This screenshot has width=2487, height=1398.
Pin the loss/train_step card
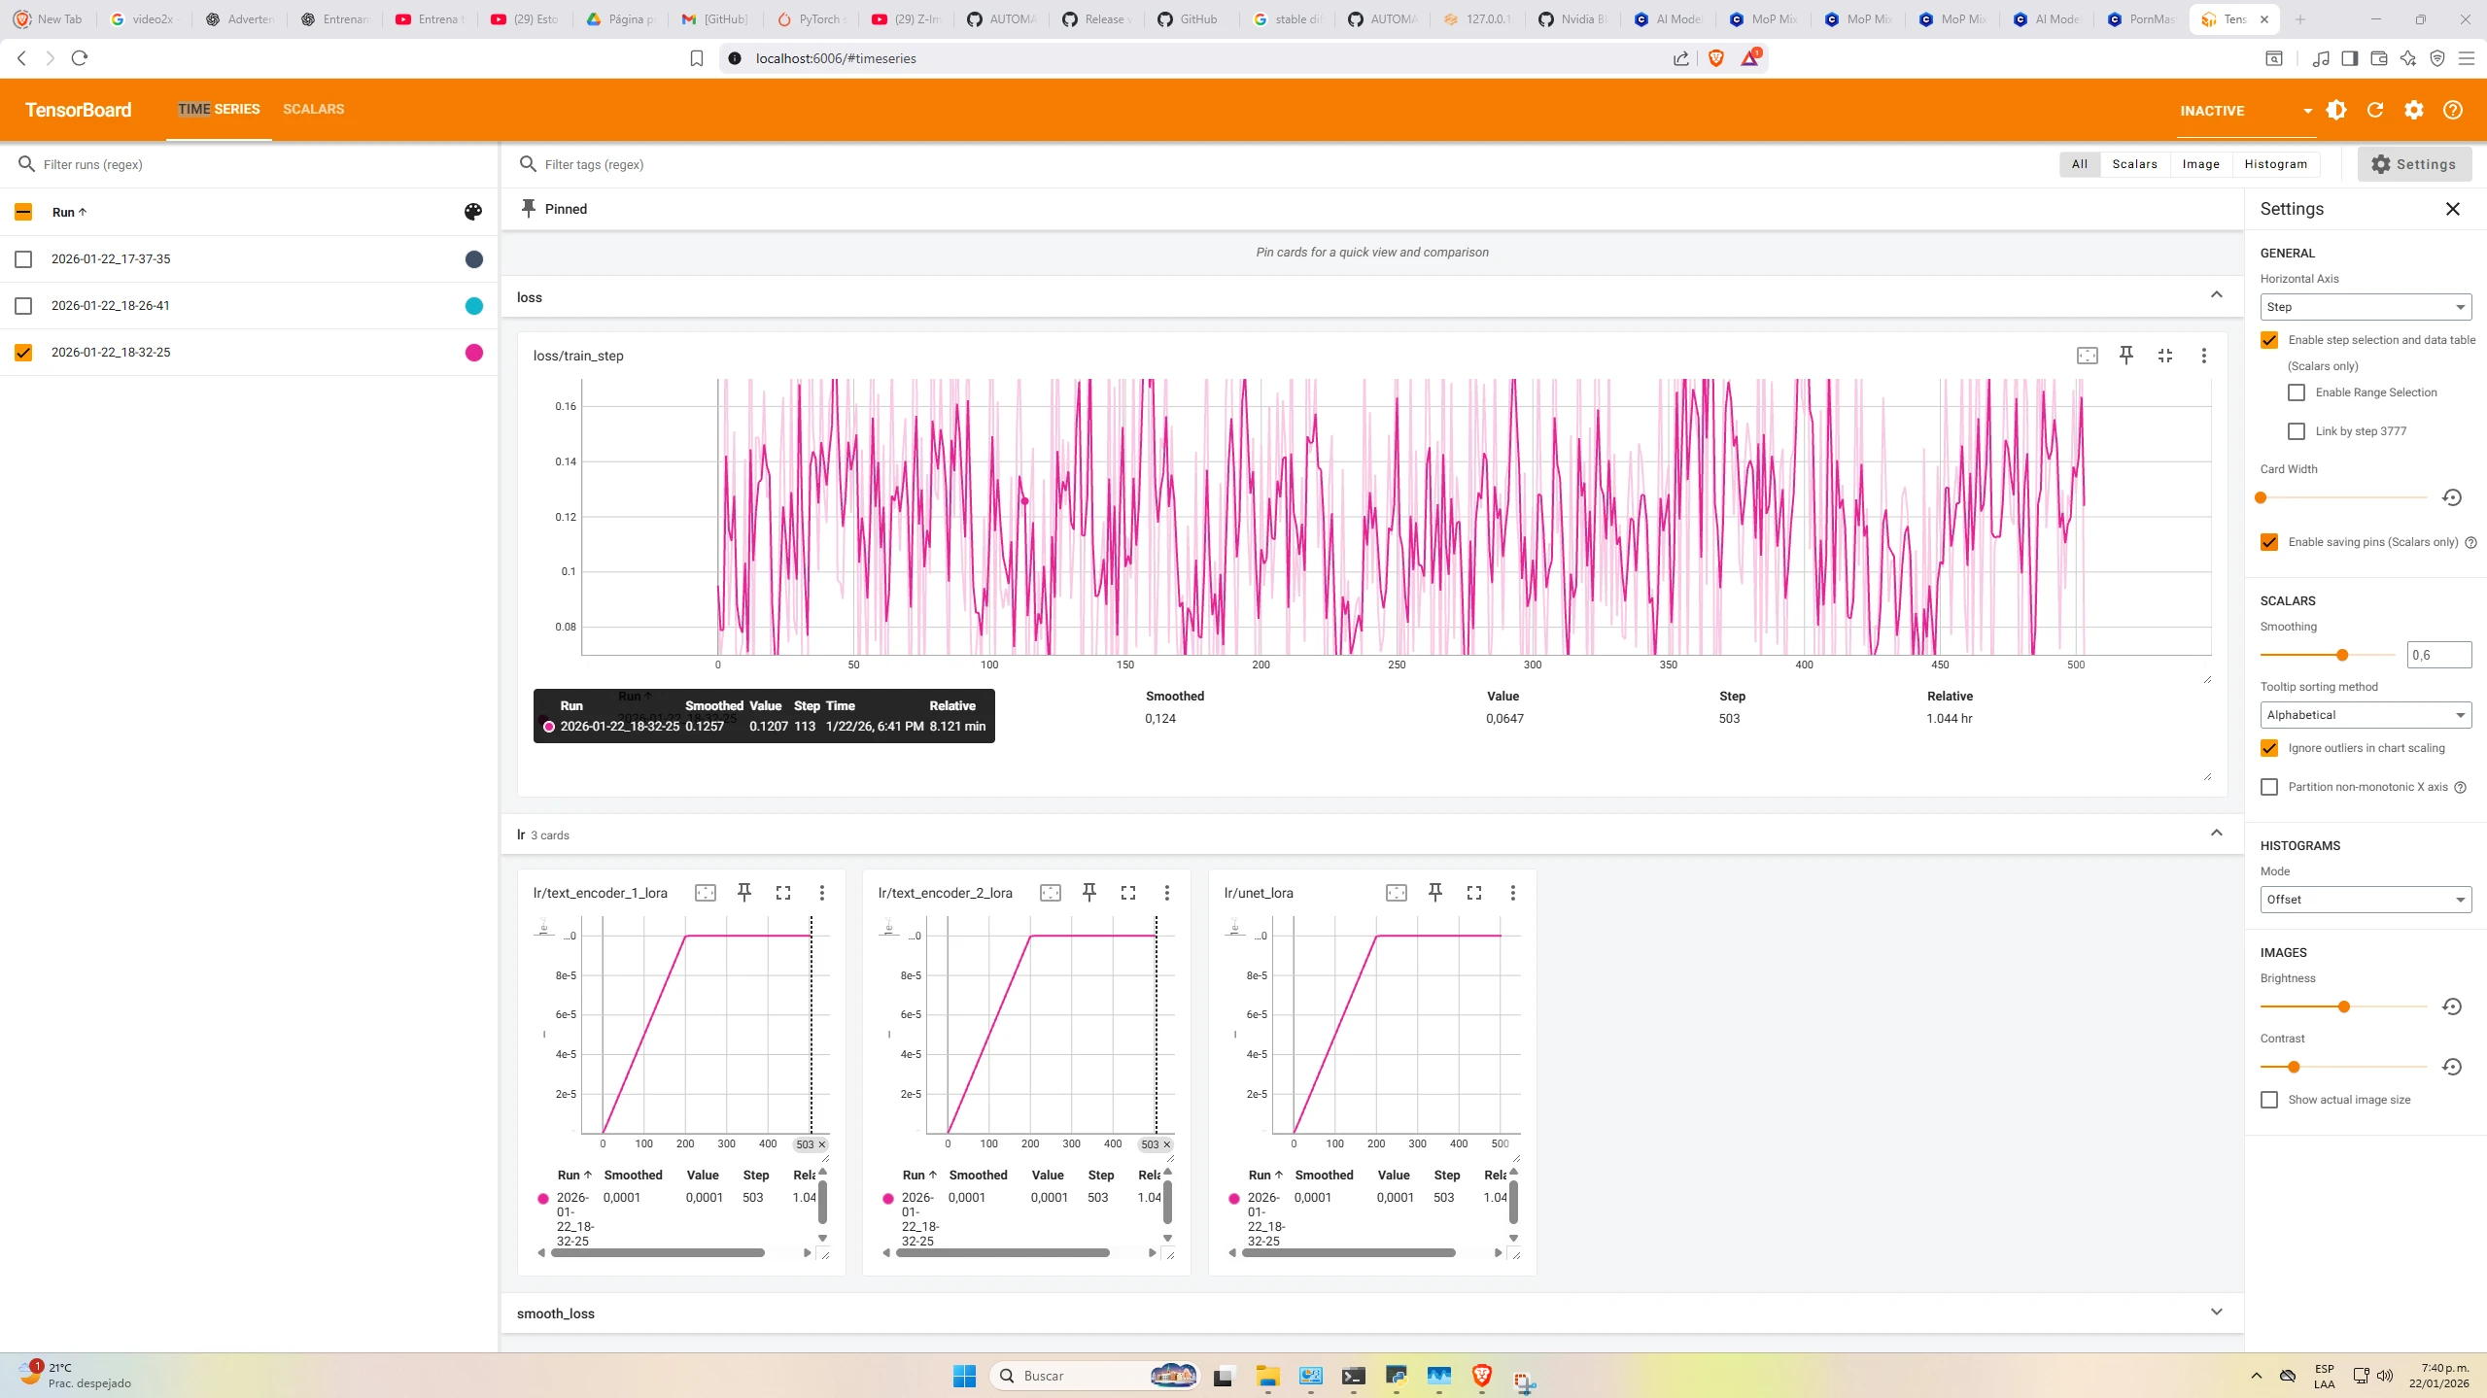pos(2125,356)
